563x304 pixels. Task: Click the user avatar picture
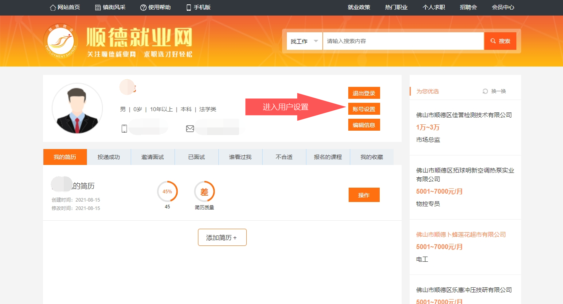tap(77, 108)
